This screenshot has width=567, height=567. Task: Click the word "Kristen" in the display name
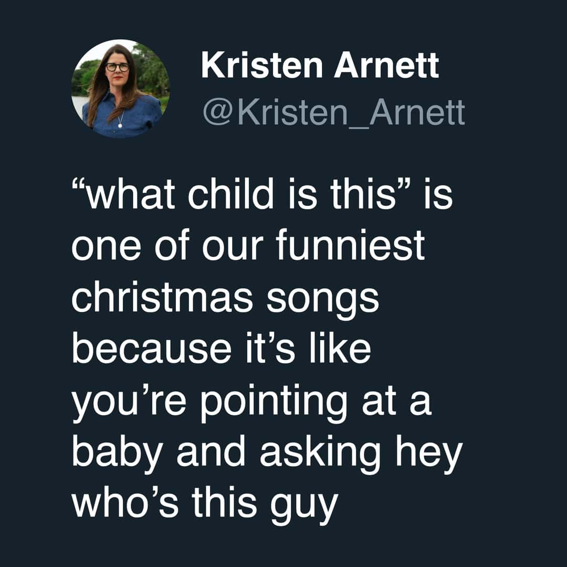pyautogui.click(x=257, y=67)
